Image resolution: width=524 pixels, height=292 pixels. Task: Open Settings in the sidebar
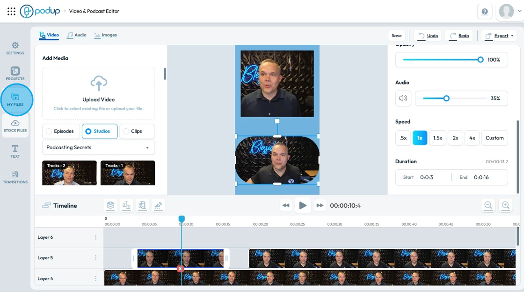(15, 49)
